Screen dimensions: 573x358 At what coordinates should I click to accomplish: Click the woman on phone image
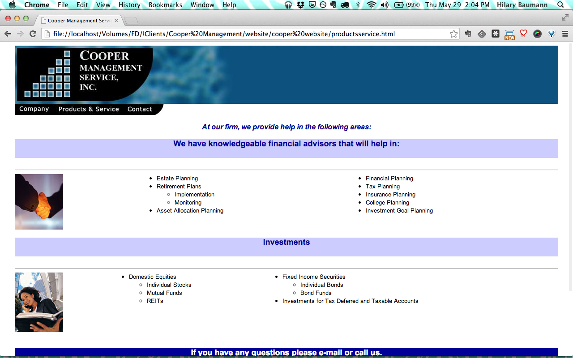pyautogui.click(x=39, y=302)
